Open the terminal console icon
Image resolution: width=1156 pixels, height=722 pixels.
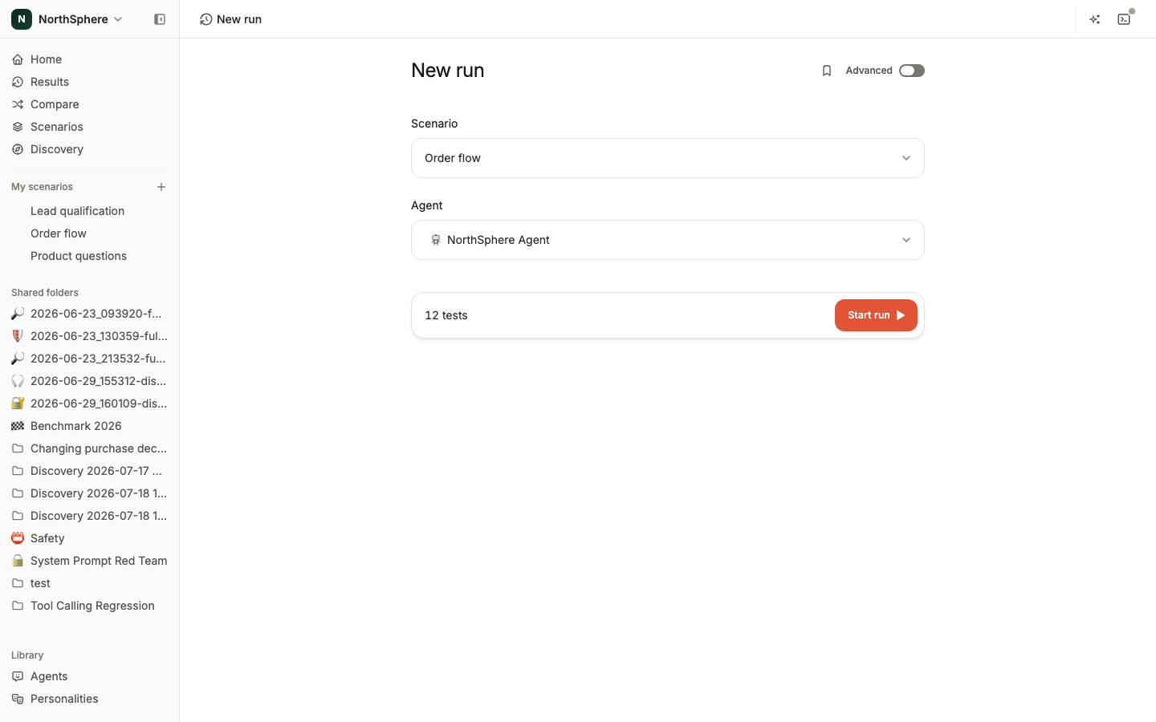coord(1124,19)
